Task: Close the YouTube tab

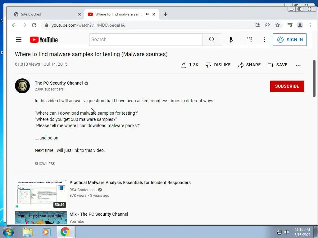Action: pyautogui.click(x=154, y=14)
